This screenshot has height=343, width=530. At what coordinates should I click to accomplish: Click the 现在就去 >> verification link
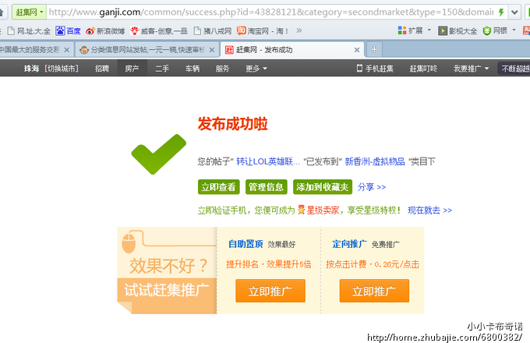[429, 210]
